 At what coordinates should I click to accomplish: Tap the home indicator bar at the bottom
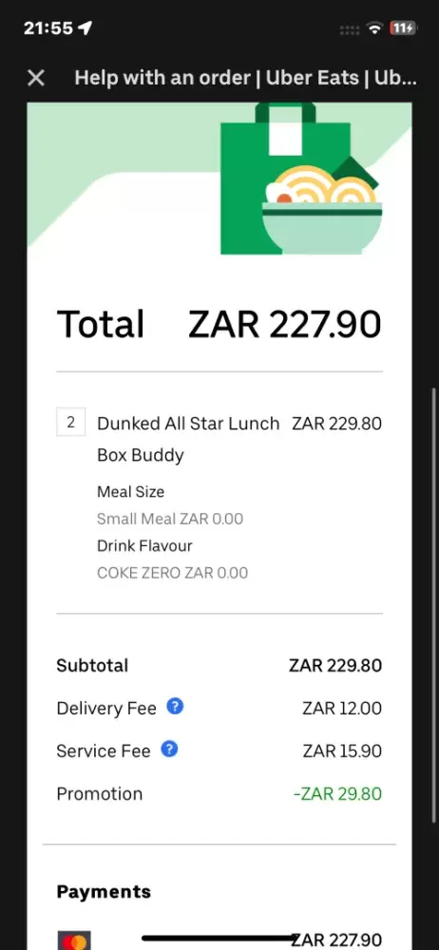219,939
